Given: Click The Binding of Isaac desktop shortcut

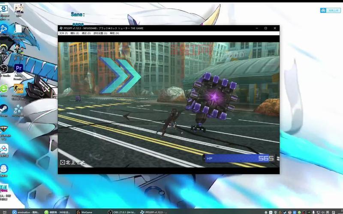Looking at the screenshot, I should pyautogui.click(x=18, y=32).
